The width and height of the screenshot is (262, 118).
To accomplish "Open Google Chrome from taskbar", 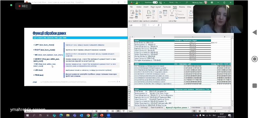I will 88,115.
